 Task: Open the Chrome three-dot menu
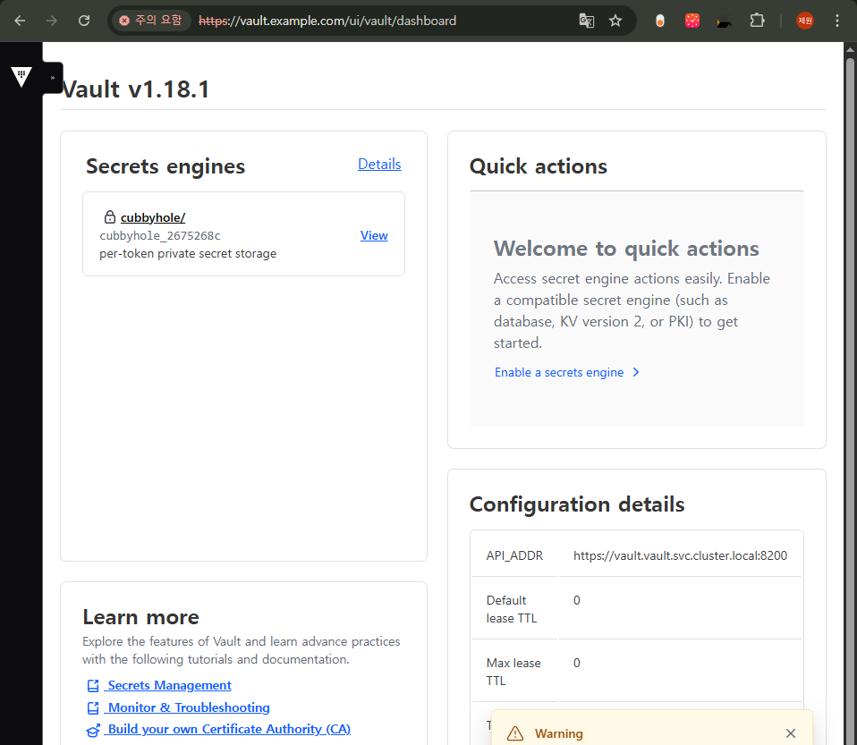(836, 21)
